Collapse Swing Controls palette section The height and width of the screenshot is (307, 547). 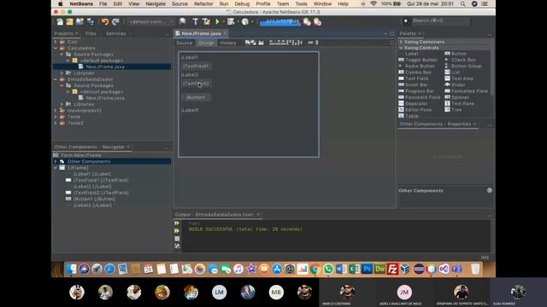(401, 48)
